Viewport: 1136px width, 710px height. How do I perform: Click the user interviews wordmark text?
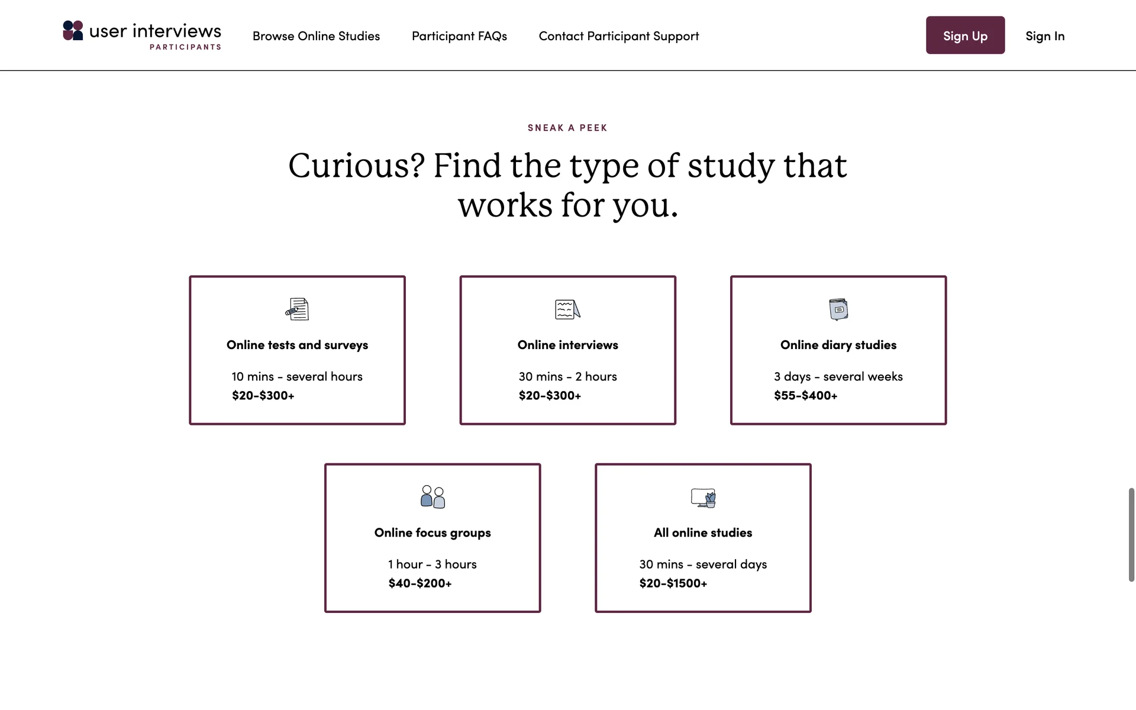(155, 31)
